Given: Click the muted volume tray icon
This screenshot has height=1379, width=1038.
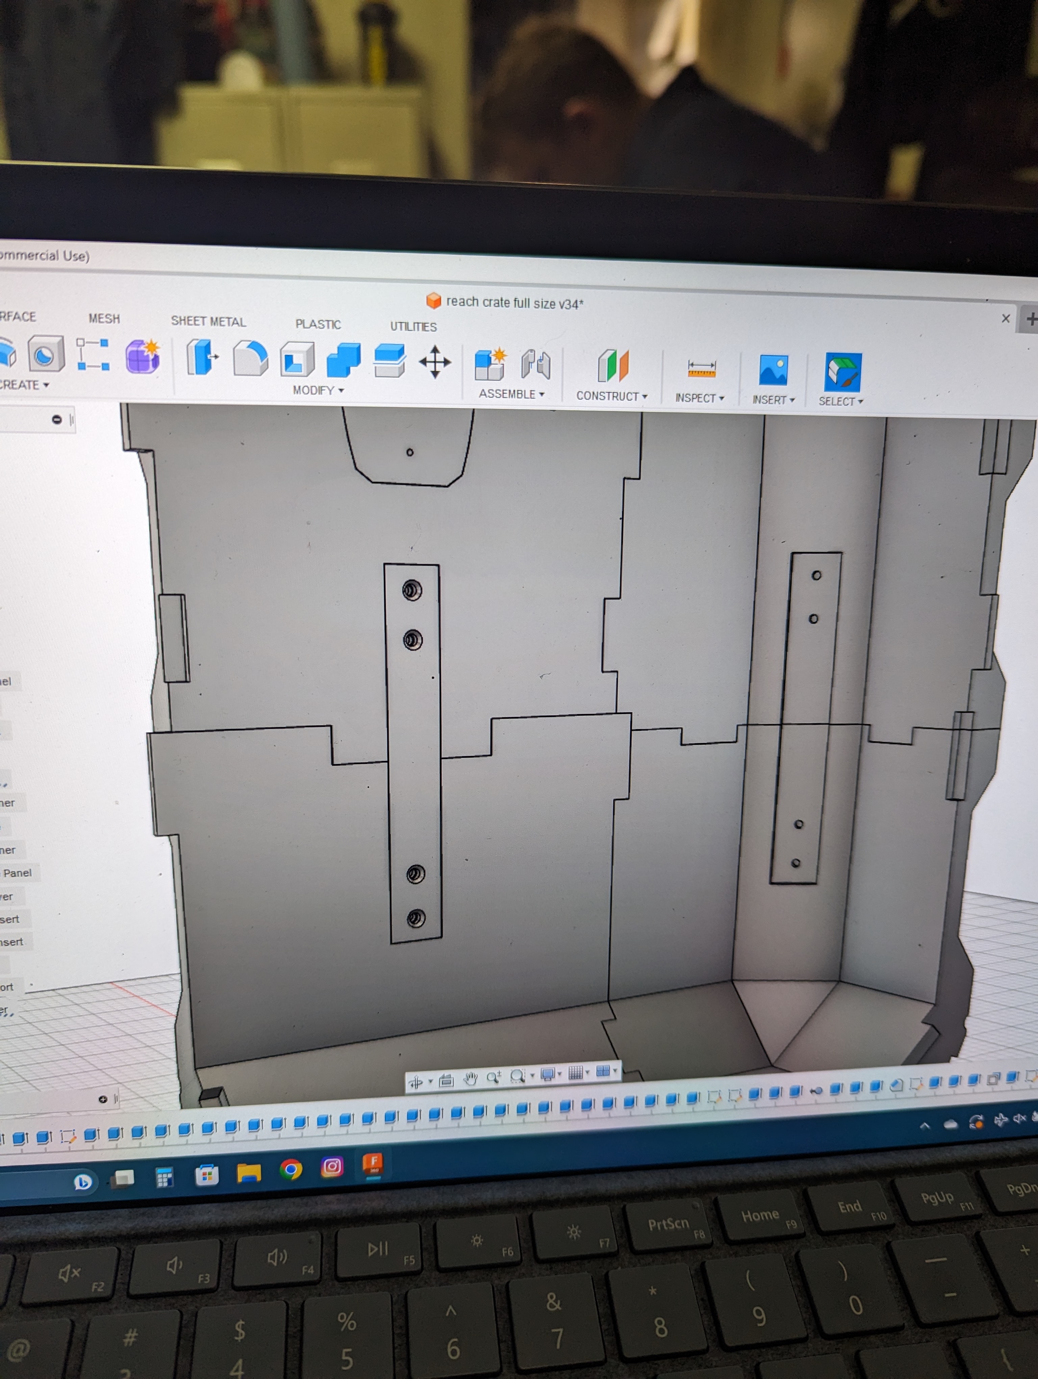Looking at the screenshot, I should point(1020,1118).
